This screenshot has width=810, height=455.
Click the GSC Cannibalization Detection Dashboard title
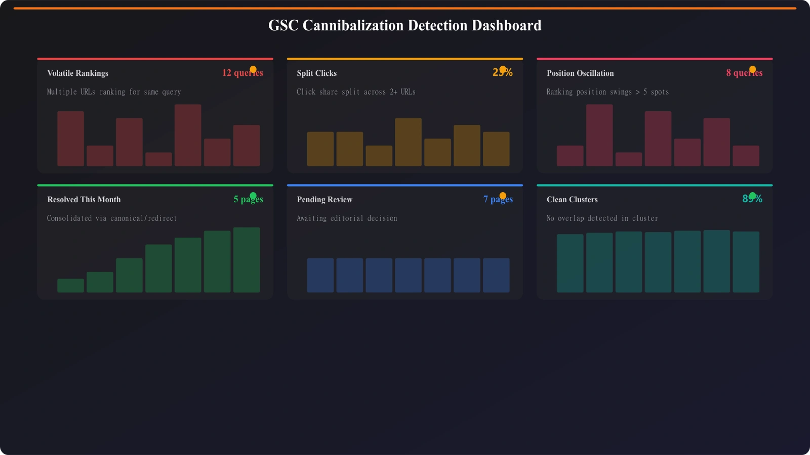405,25
